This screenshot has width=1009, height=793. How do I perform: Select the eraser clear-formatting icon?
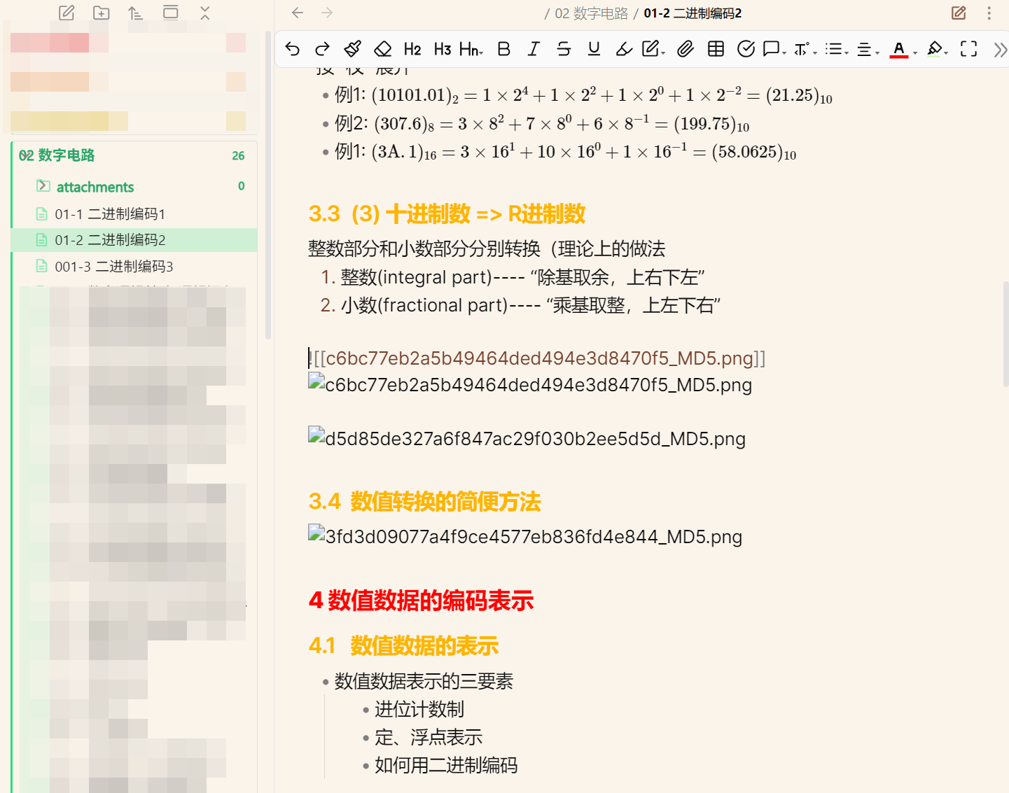click(x=382, y=49)
